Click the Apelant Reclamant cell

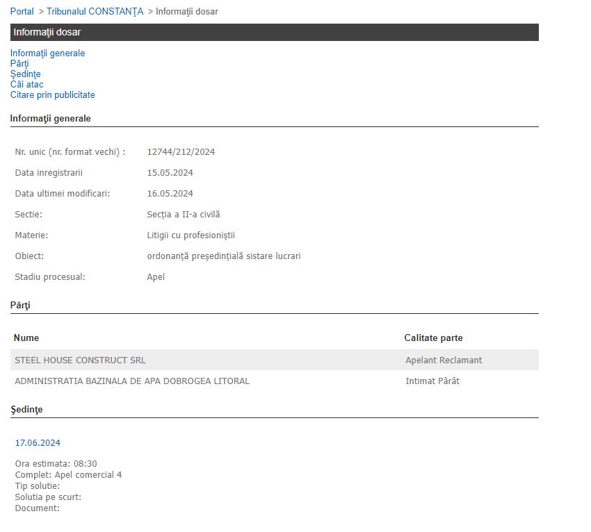coord(444,360)
